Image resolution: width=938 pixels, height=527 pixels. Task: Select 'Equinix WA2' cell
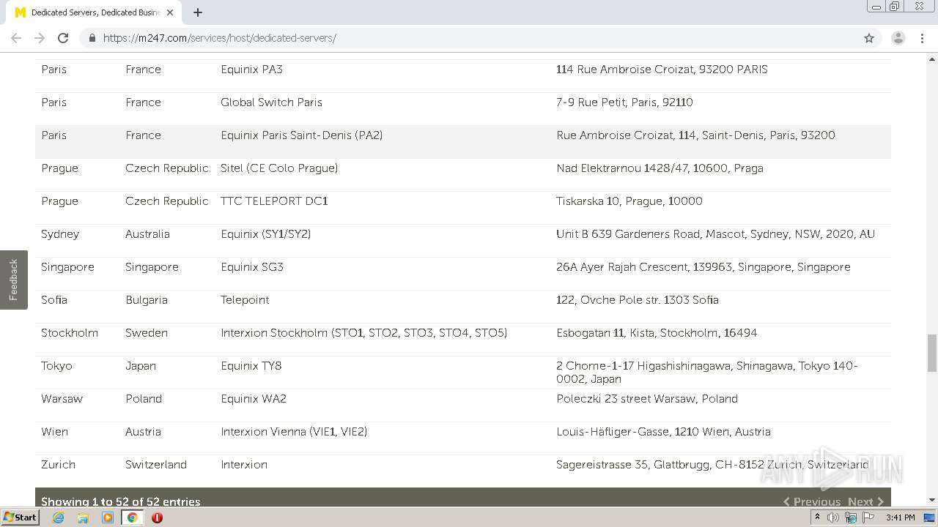(253, 399)
